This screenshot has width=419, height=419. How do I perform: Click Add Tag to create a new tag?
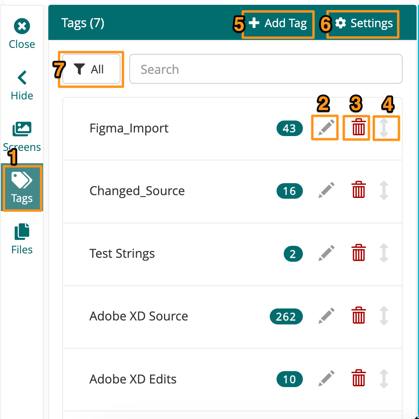[x=278, y=24]
